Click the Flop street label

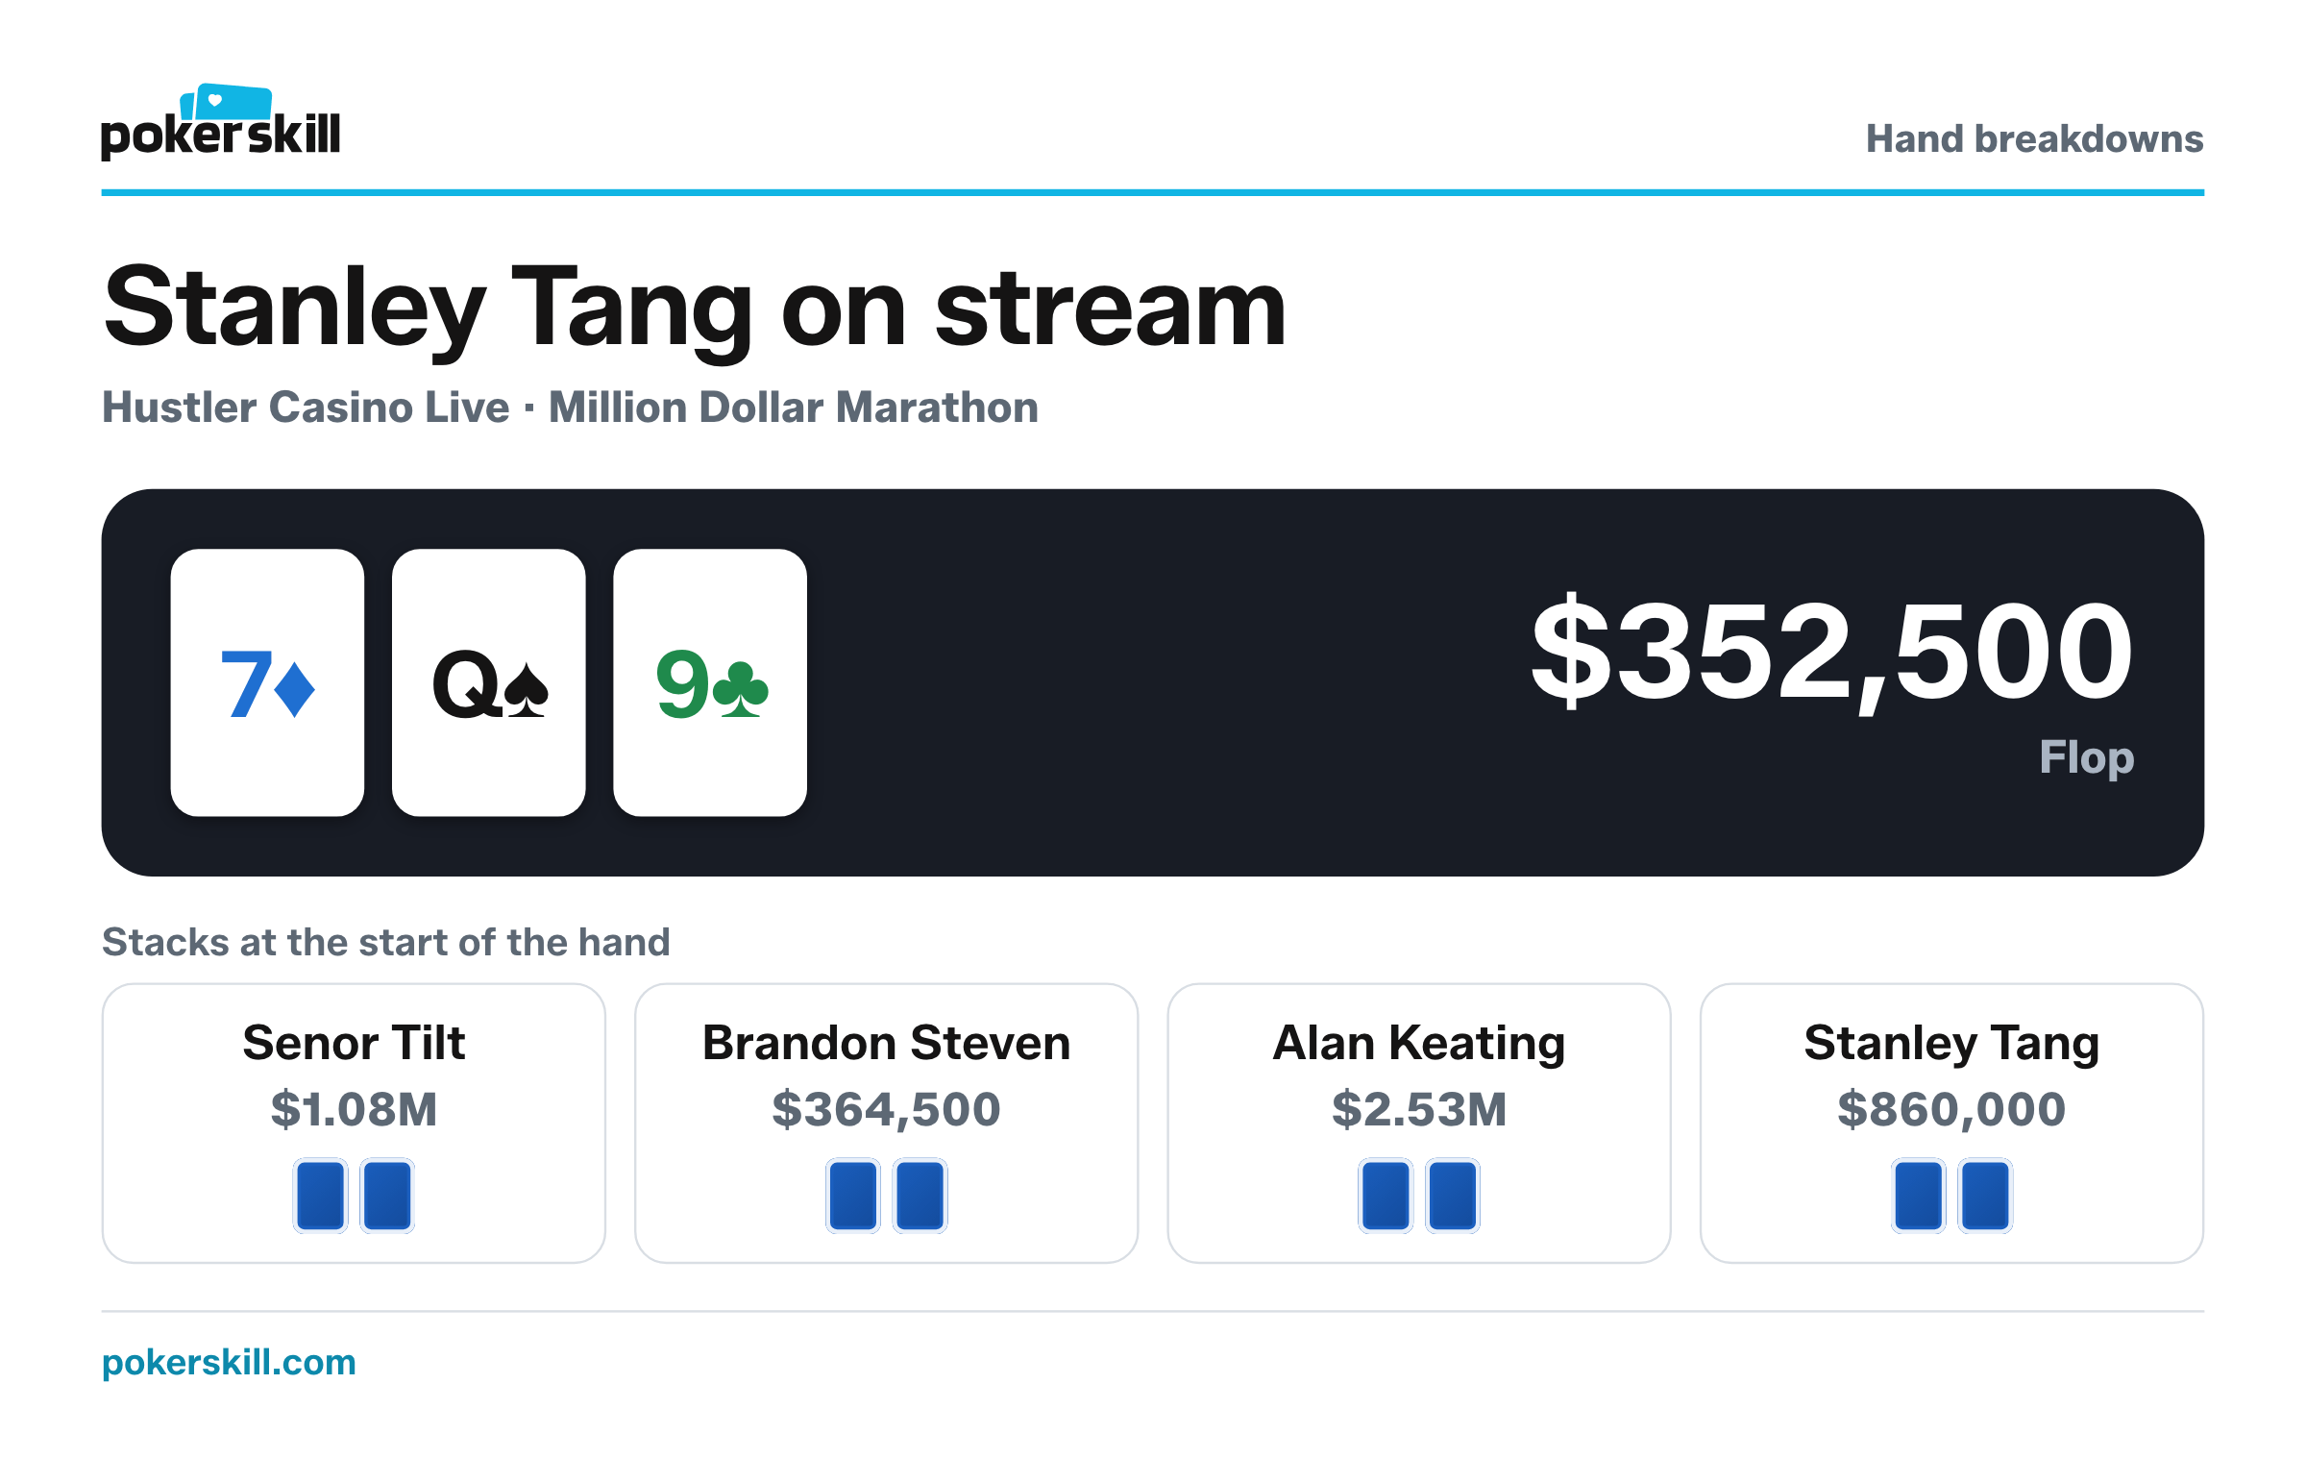pos(2087,759)
